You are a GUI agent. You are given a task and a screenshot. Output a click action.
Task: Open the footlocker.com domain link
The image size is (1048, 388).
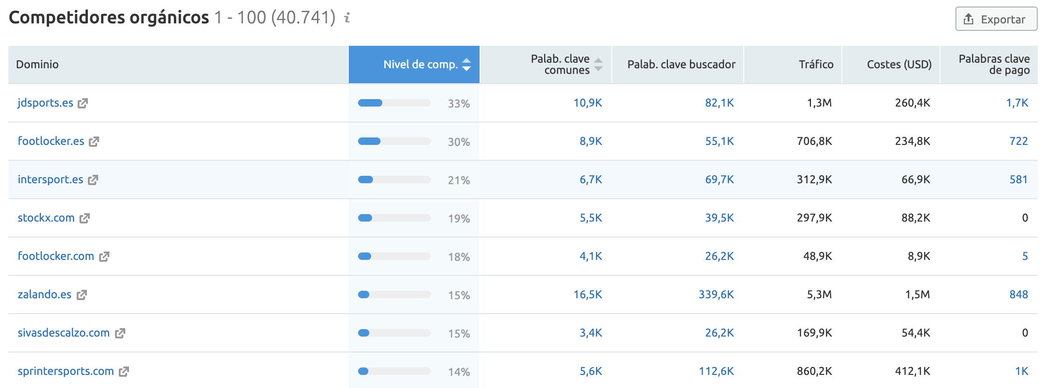[56, 256]
